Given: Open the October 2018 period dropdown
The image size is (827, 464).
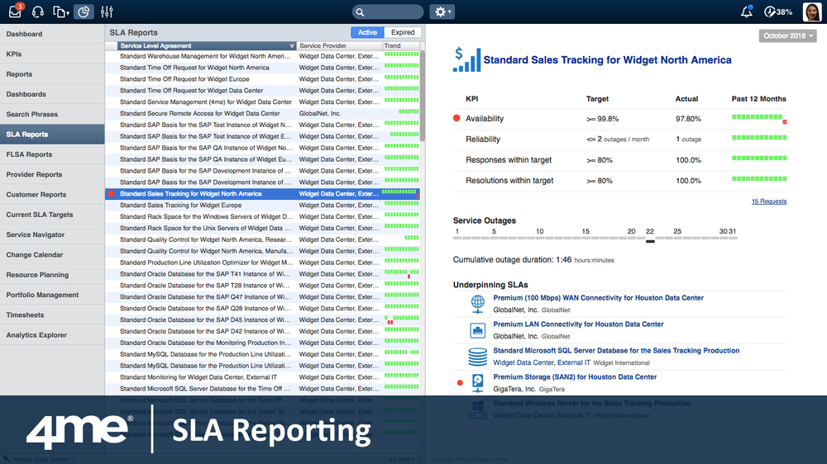Looking at the screenshot, I should 788,36.
